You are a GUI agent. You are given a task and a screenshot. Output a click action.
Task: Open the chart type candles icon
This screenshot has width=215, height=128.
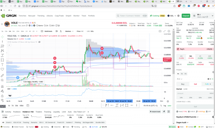click(x=57, y=31)
